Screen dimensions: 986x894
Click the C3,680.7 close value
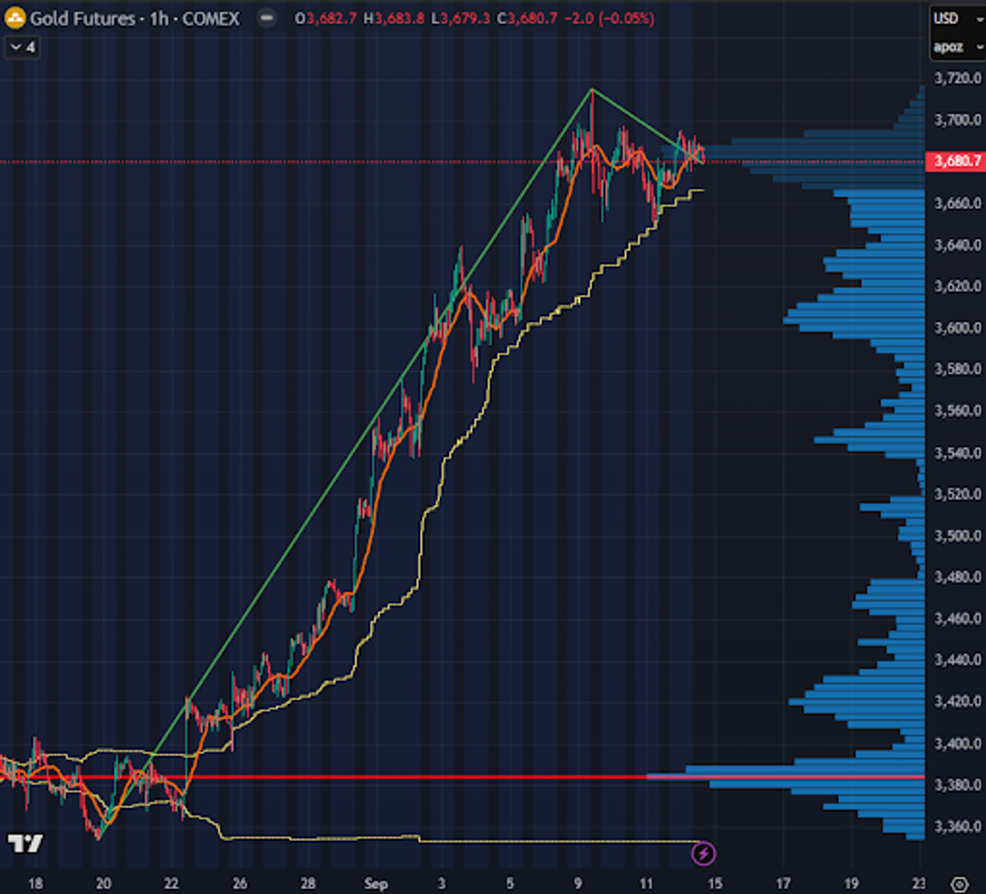pyautogui.click(x=527, y=19)
